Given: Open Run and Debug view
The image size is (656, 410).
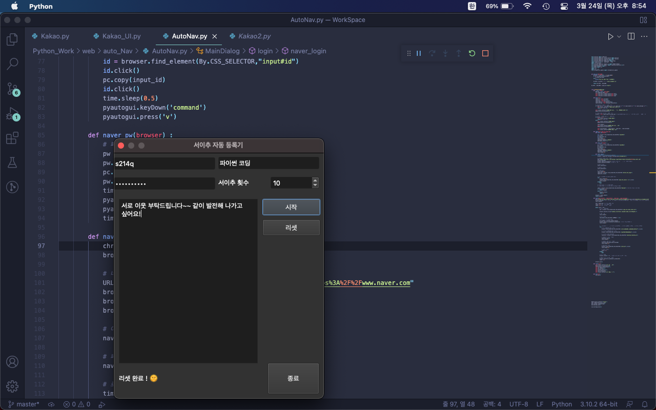Looking at the screenshot, I should 12,113.
